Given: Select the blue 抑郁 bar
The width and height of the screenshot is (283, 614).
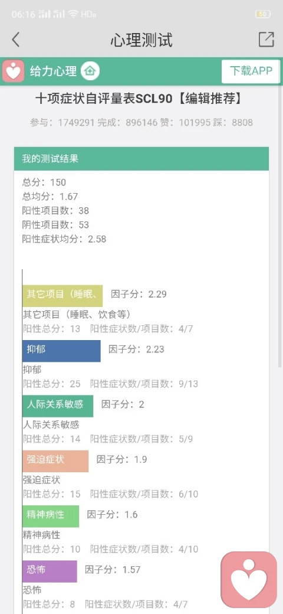Looking at the screenshot, I should point(61,351).
